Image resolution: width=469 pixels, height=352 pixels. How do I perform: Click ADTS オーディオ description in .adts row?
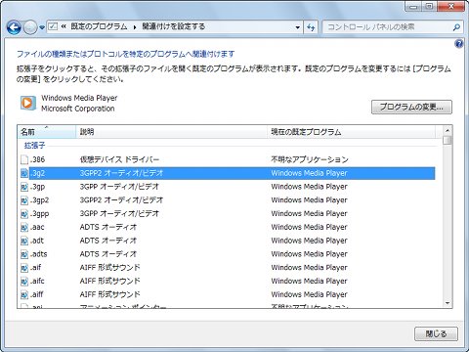click(x=108, y=254)
